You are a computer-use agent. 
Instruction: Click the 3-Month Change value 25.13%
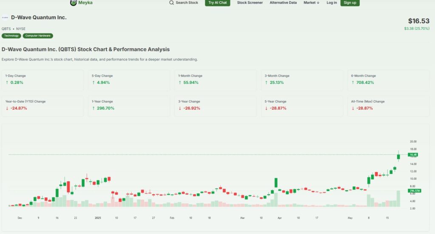(x=276, y=83)
